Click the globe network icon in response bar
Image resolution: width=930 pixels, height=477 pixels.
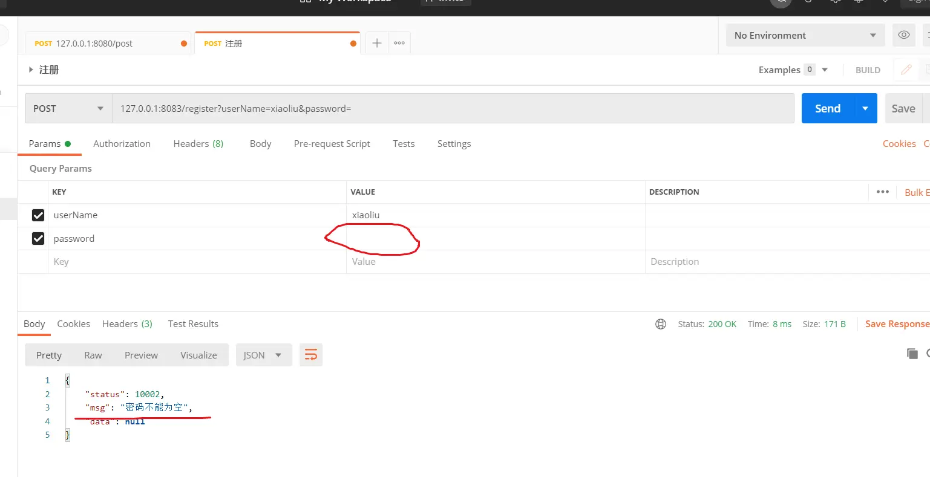coord(661,324)
